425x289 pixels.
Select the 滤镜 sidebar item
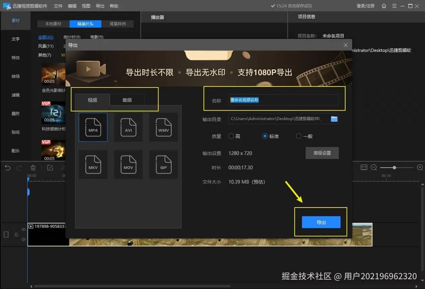tap(16, 95)
